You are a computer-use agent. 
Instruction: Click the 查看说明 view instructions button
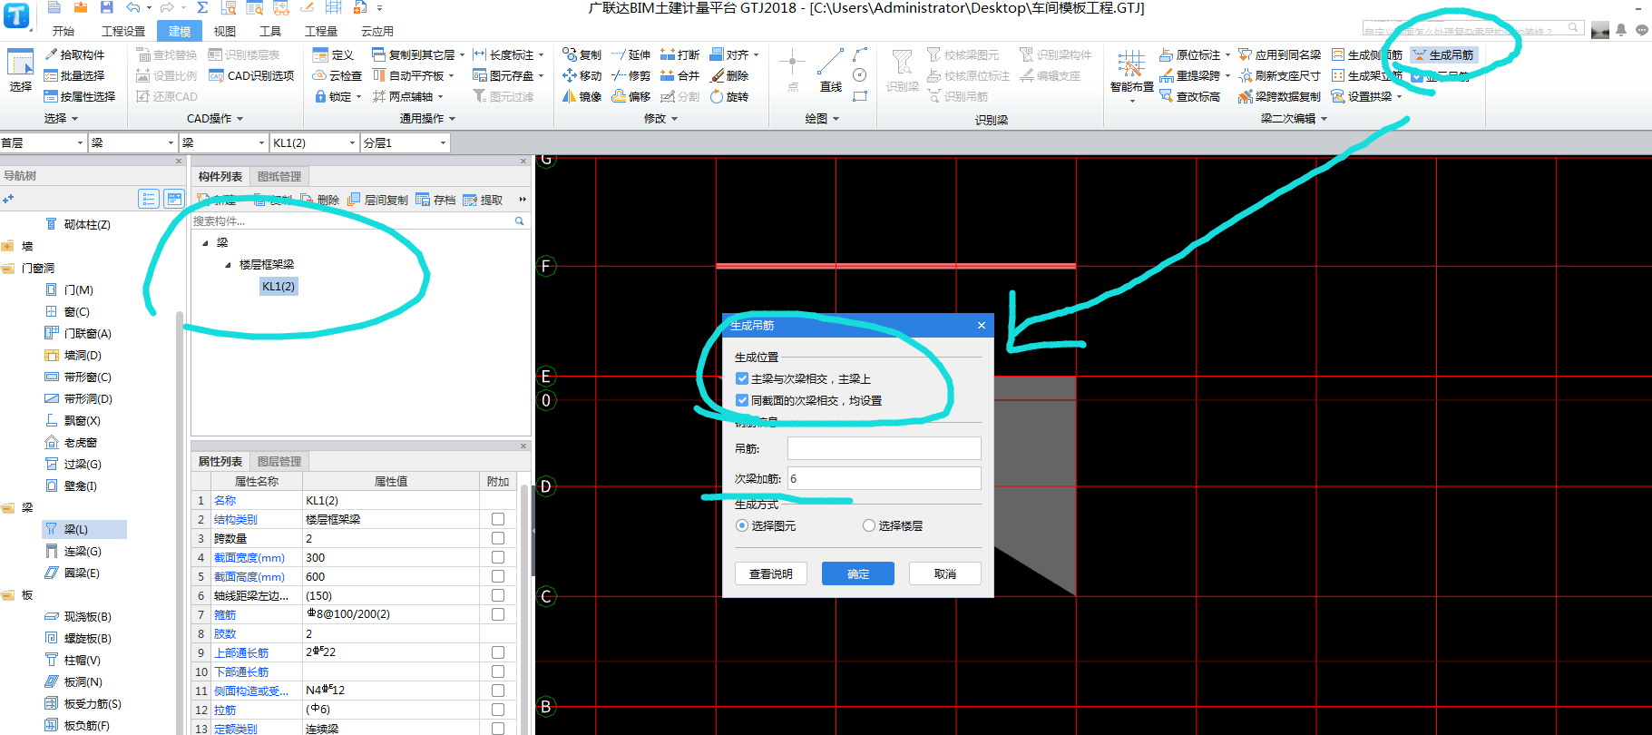771,573
